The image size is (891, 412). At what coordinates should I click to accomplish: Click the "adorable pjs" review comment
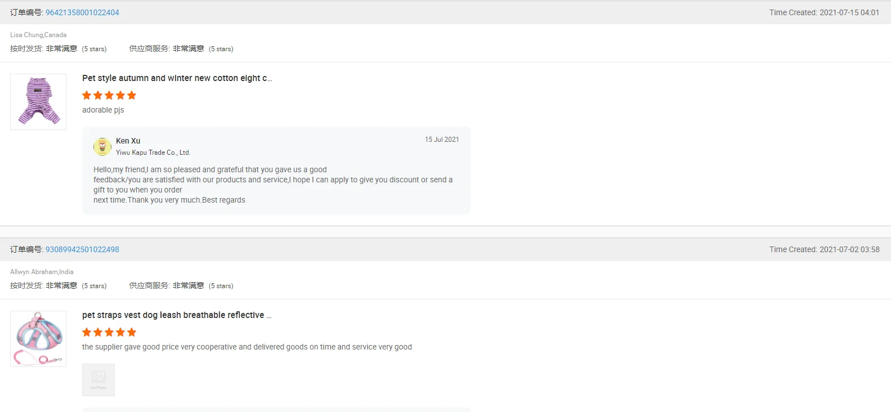[x=103, y=110]
